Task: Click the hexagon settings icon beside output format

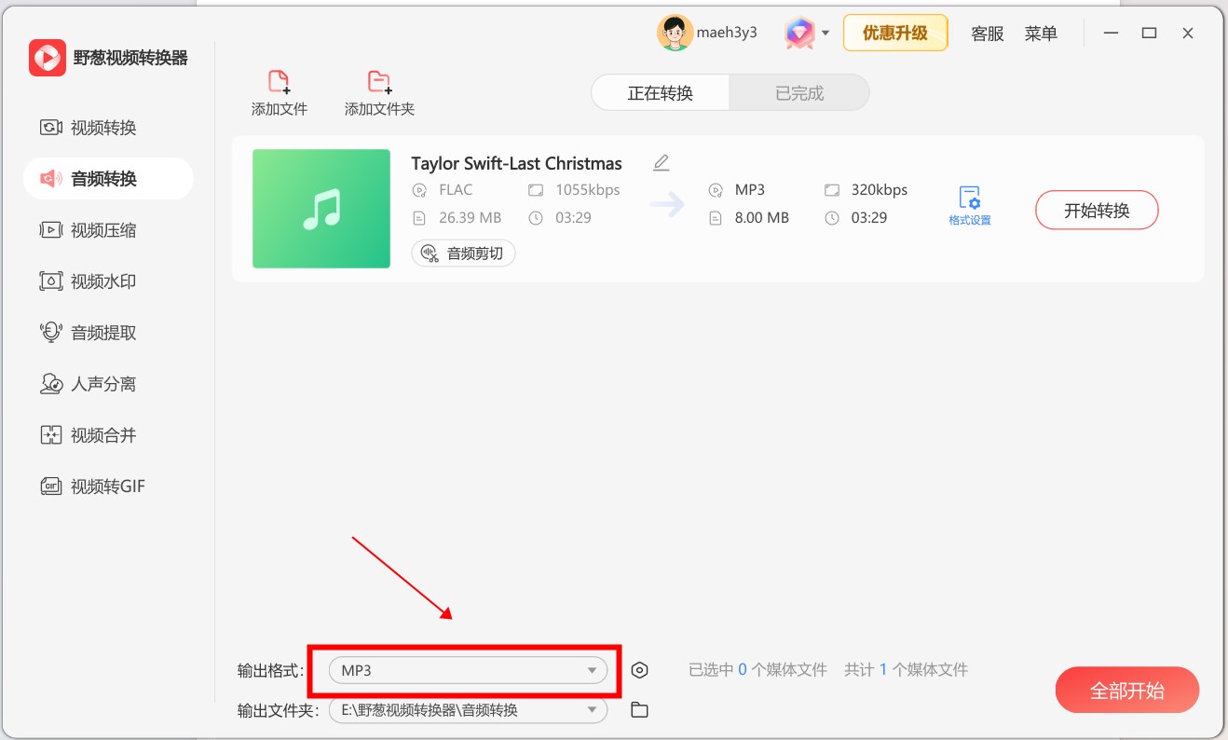Action: coord(639,670)
